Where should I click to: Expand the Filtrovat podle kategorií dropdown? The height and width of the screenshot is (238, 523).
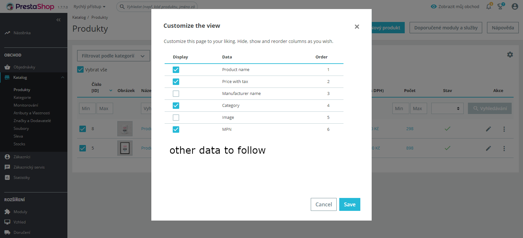(x=113, y=56)
